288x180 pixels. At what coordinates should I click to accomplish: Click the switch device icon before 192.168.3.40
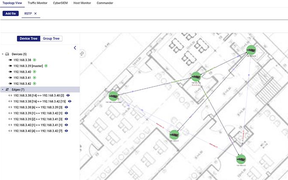coord(10,72)
